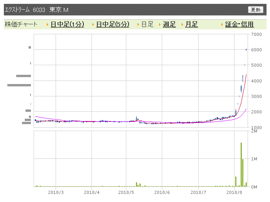Screen dimensions: 270x202
Task: Click the 0M volume axis label
Action: 254,187
